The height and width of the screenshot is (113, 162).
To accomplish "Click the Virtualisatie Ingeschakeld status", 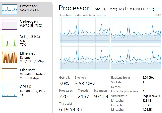I will [x=151, y=96].
